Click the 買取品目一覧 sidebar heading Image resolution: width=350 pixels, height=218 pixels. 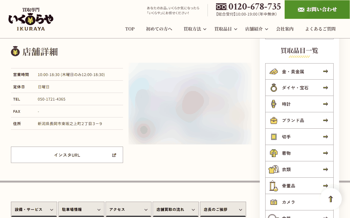point(299,51)
